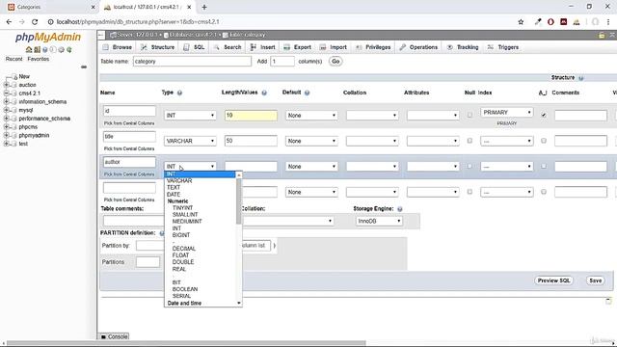Click the collapse-all link icon in navigation

click(x=84, y=67)
